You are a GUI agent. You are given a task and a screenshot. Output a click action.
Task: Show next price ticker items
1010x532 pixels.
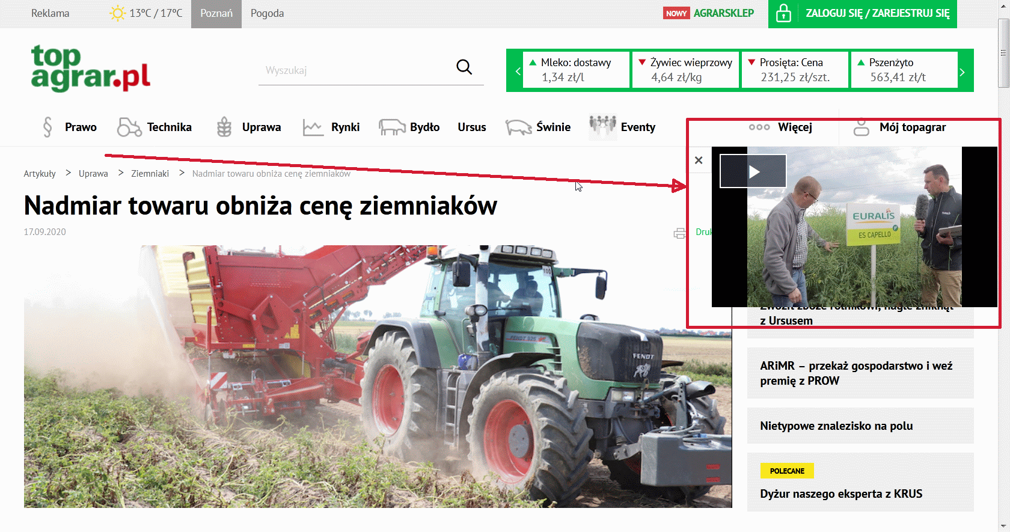(962, 72)
